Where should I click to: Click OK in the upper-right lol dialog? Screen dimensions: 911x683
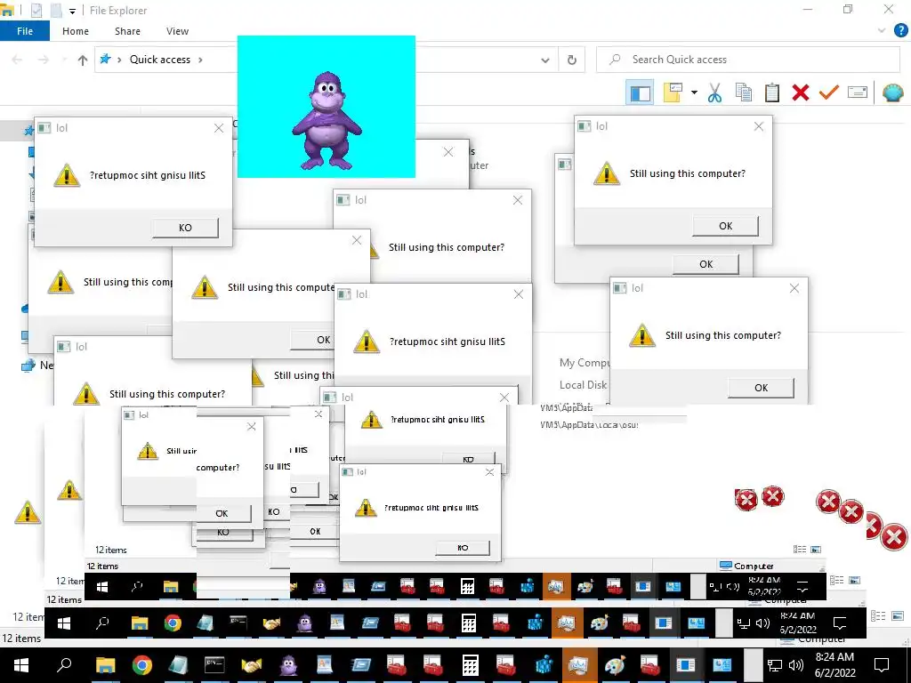coord(726,226)
